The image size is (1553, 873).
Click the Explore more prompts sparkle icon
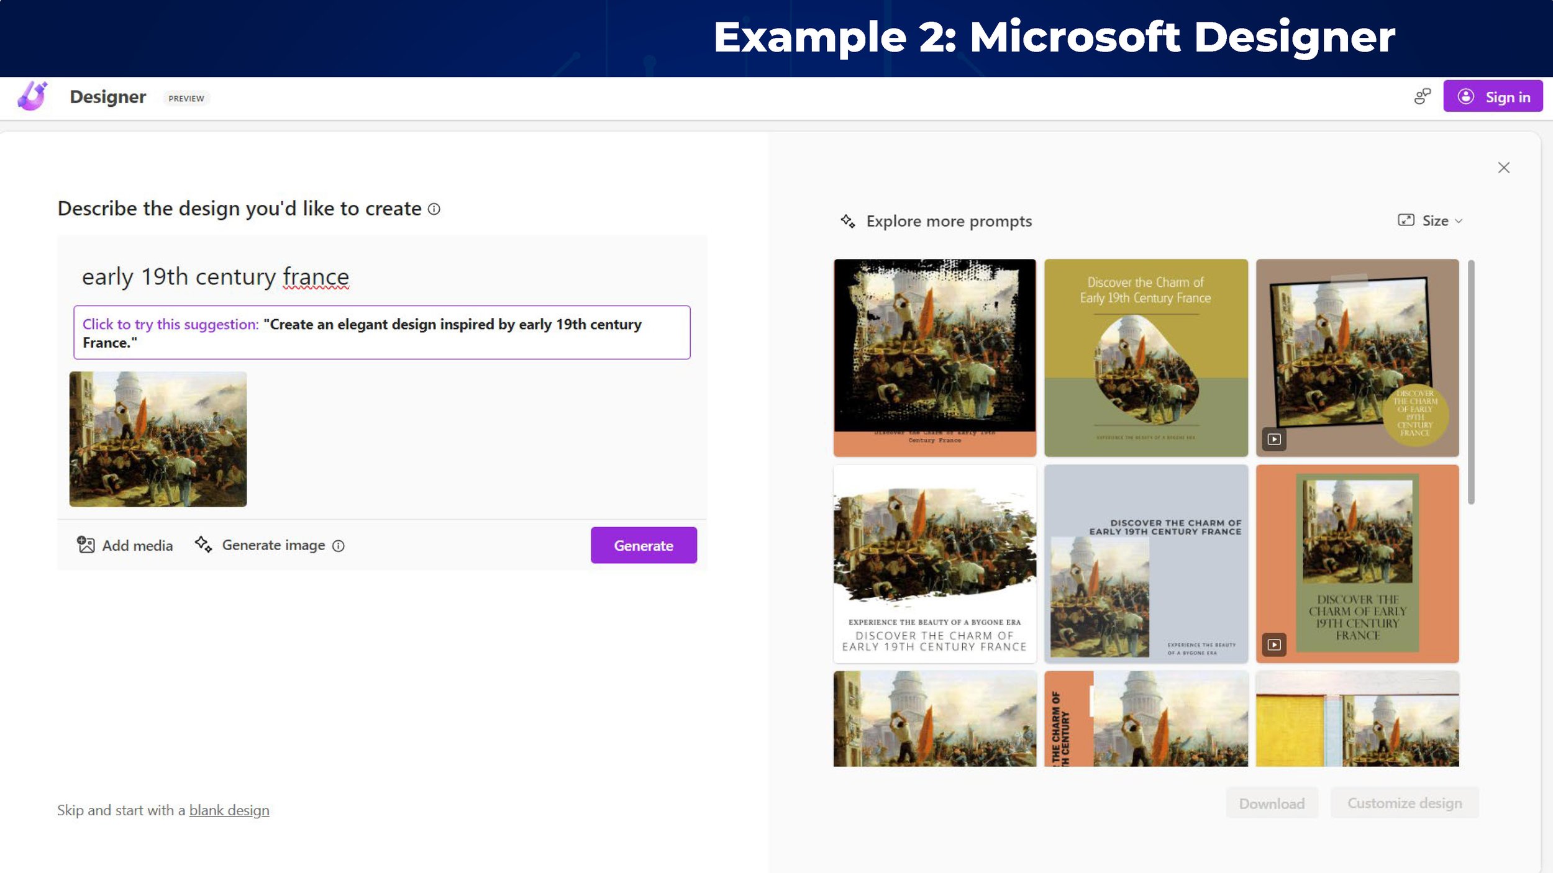pos(848,221)
